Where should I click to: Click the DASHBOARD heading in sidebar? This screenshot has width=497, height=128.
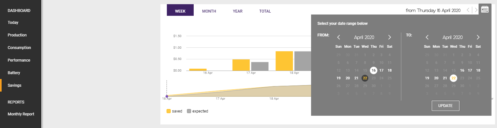[19, 11]
